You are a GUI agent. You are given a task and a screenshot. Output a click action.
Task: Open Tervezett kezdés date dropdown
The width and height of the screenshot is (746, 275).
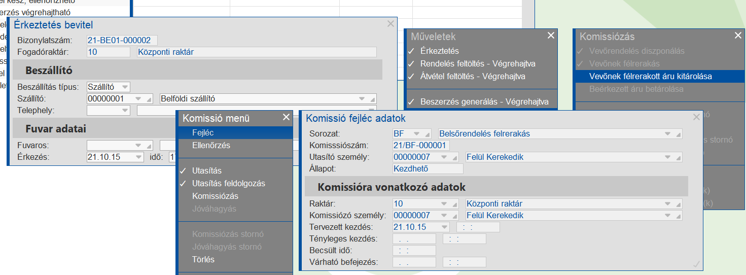[444, 227]
